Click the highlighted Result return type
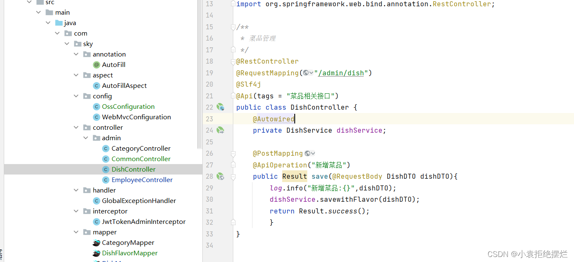 [295, 177]
